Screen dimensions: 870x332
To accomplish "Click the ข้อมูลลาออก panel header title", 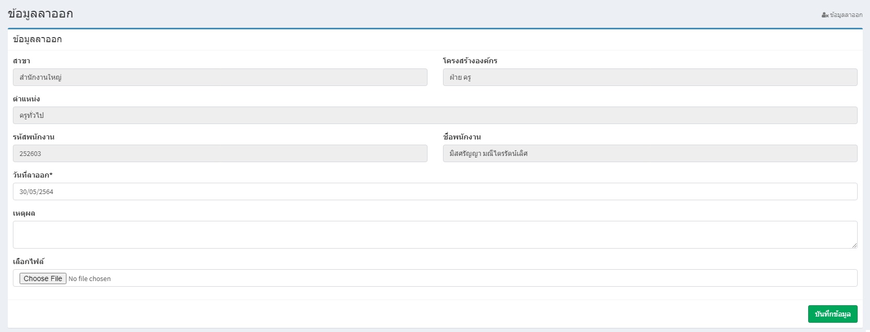I will click(x=37, y=39).
